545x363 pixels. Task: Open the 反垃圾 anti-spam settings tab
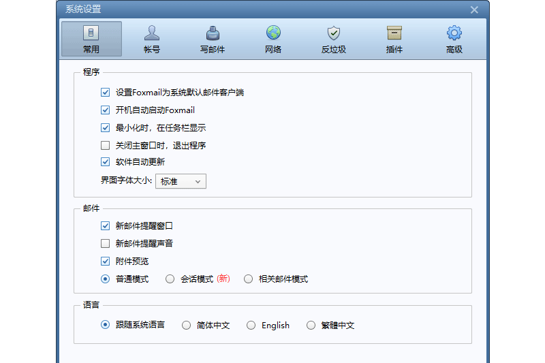click(x=334, y=39)
